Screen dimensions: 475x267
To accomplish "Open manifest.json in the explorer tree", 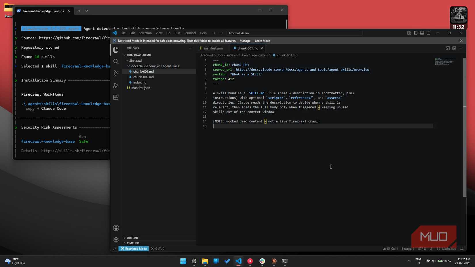I will [x=159, y=88].
